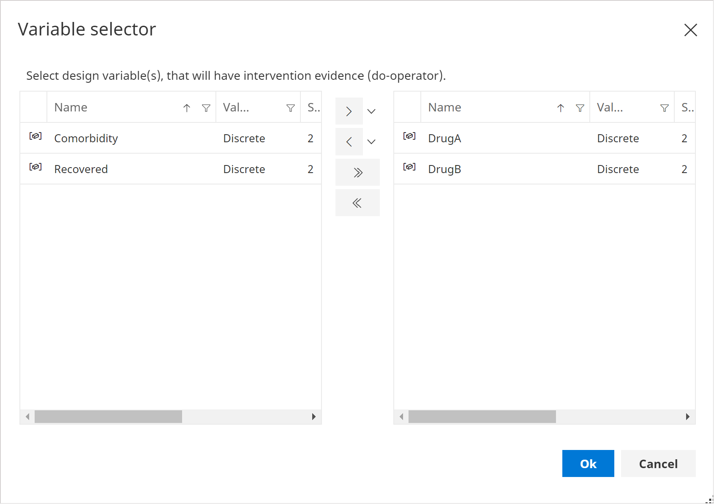Dismiss the dialog via Cancel
This screenshot has width=714, height=504.
658,463
